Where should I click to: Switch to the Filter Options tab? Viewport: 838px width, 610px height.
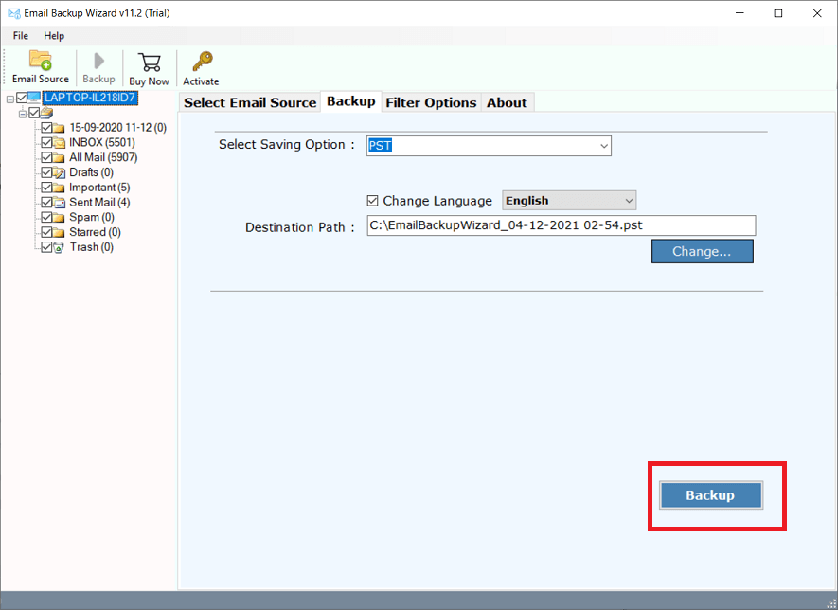431,102
